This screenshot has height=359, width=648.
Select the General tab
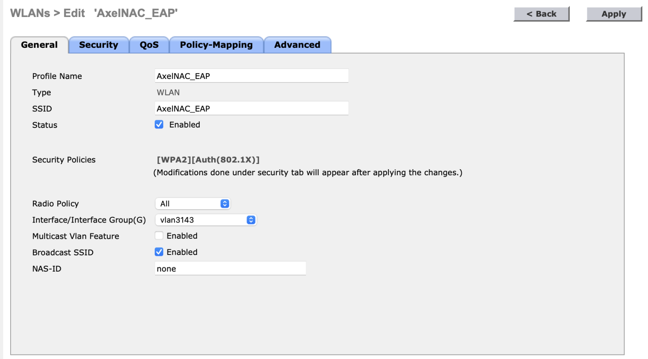point(39,45)
